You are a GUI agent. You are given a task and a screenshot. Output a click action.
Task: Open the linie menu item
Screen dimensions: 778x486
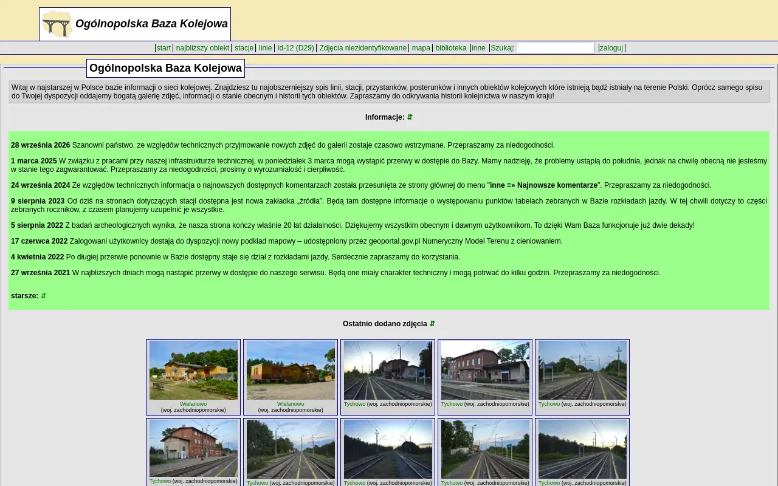pos(266,48)
